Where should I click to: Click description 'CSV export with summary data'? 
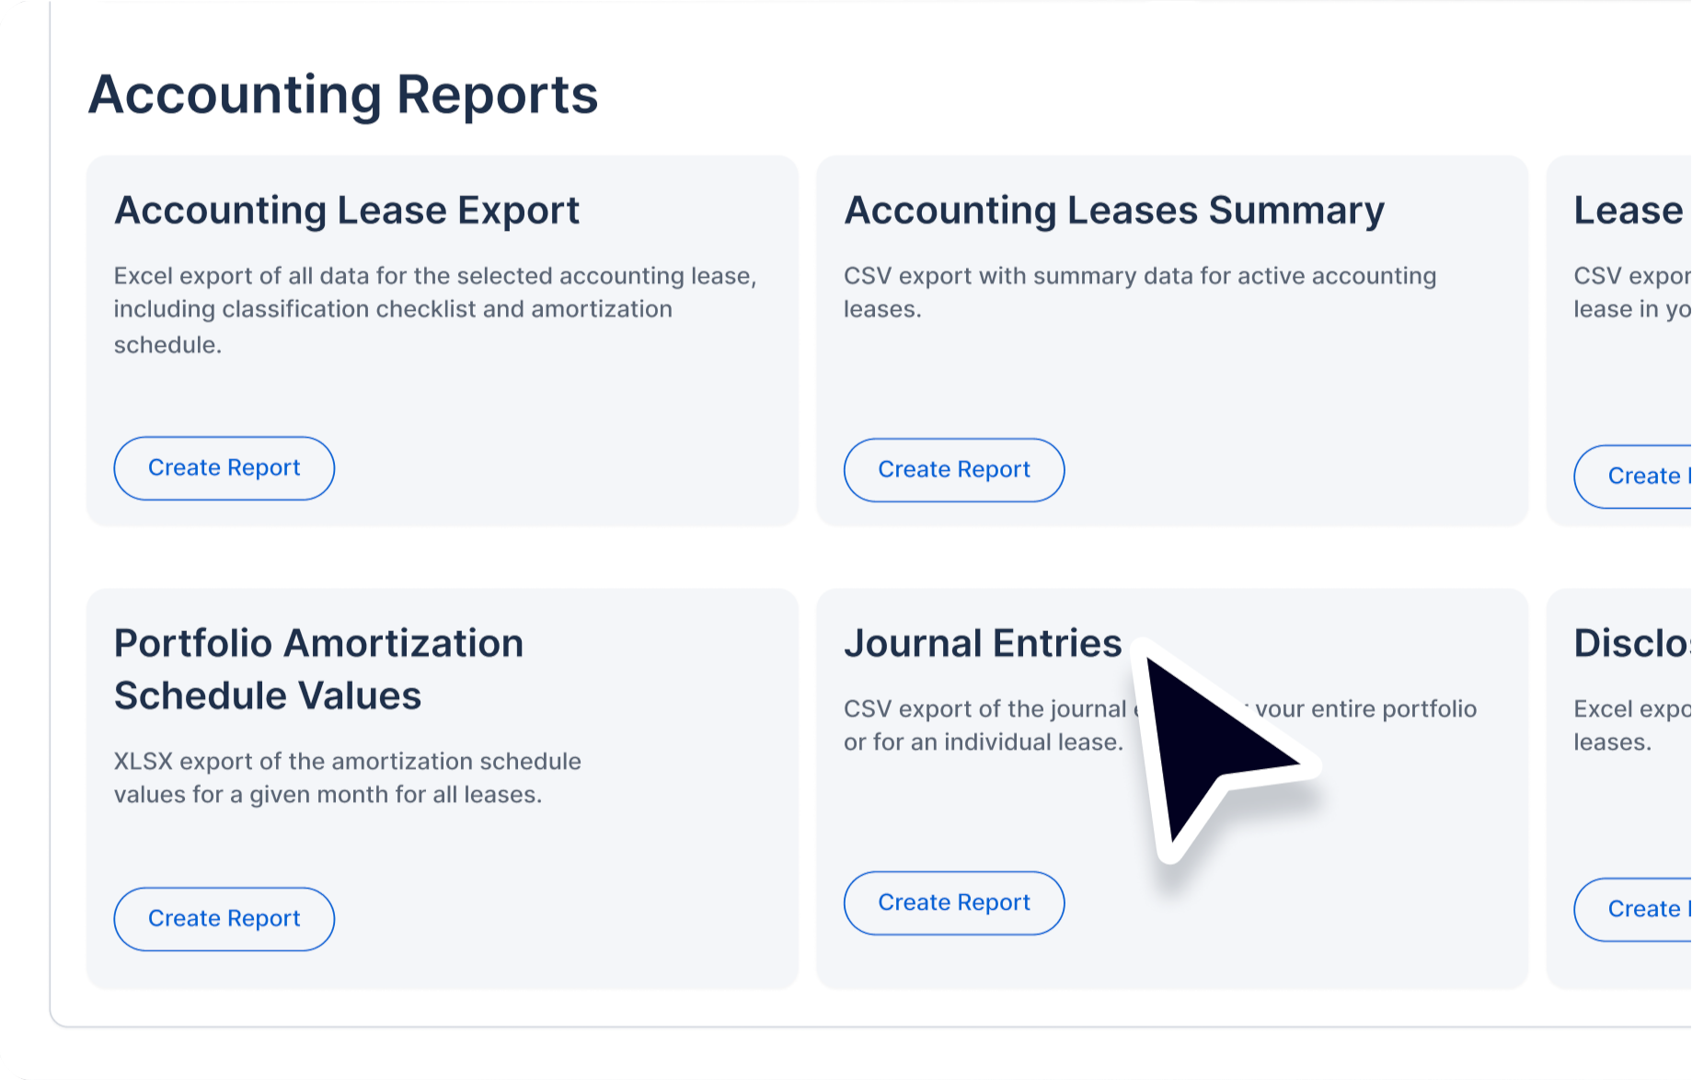[x=1140, y=293]
